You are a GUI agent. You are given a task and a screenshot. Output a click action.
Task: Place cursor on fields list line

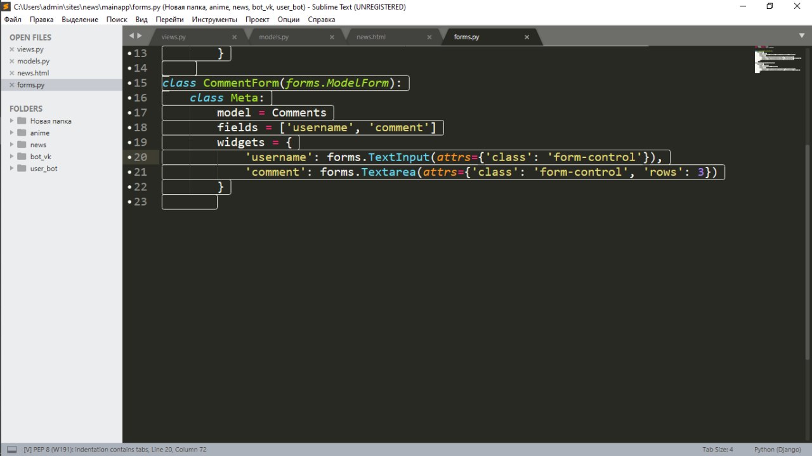tap(327, 128)
